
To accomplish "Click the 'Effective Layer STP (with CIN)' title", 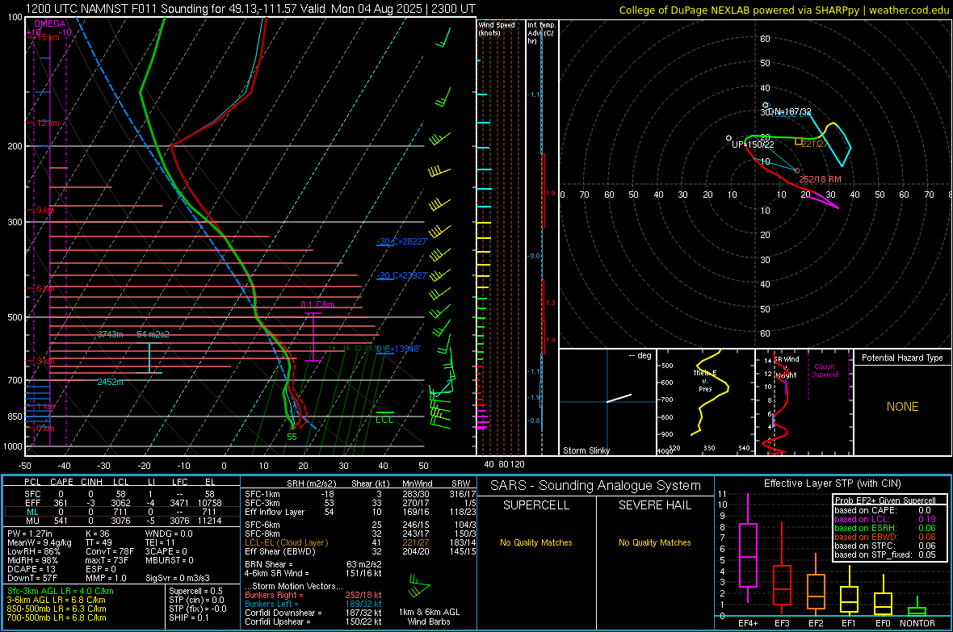I will point(832,483).
